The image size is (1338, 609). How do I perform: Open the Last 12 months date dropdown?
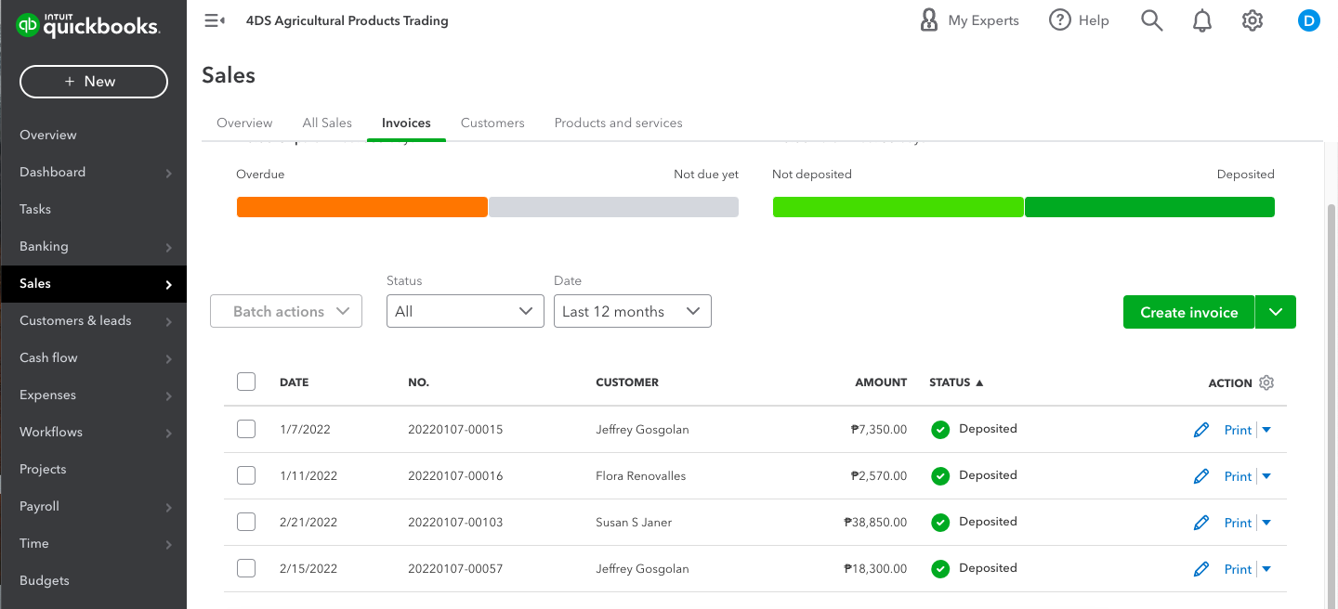point(632,312)
